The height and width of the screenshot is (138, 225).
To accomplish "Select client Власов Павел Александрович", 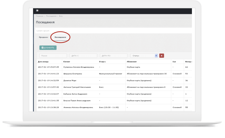I will point(77,101).
